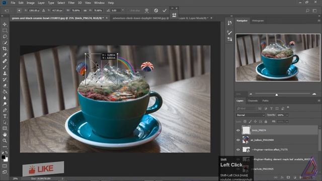Image resolution: width=322 pixels, height=181 pixels.
Task: Switch to the Channels tab
Action: [253, 101]
